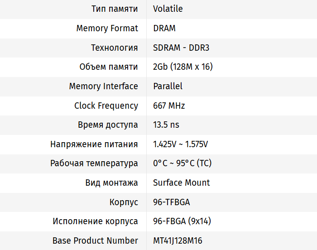Screen dimensions: 317x250
Task: Select the "1.425V ~ 1.575V" value
Action: (x=181, y=144)
